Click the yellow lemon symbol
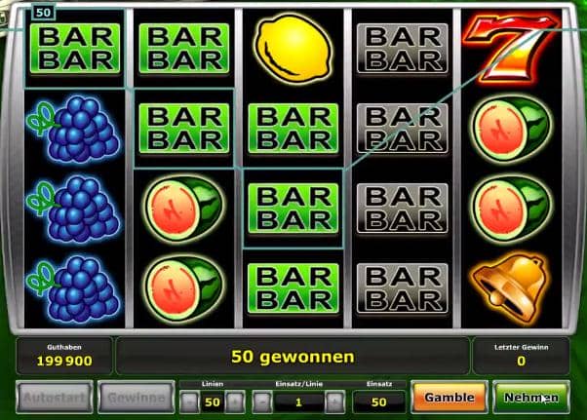Screen dimensions: 587x420 click(293, 49)
